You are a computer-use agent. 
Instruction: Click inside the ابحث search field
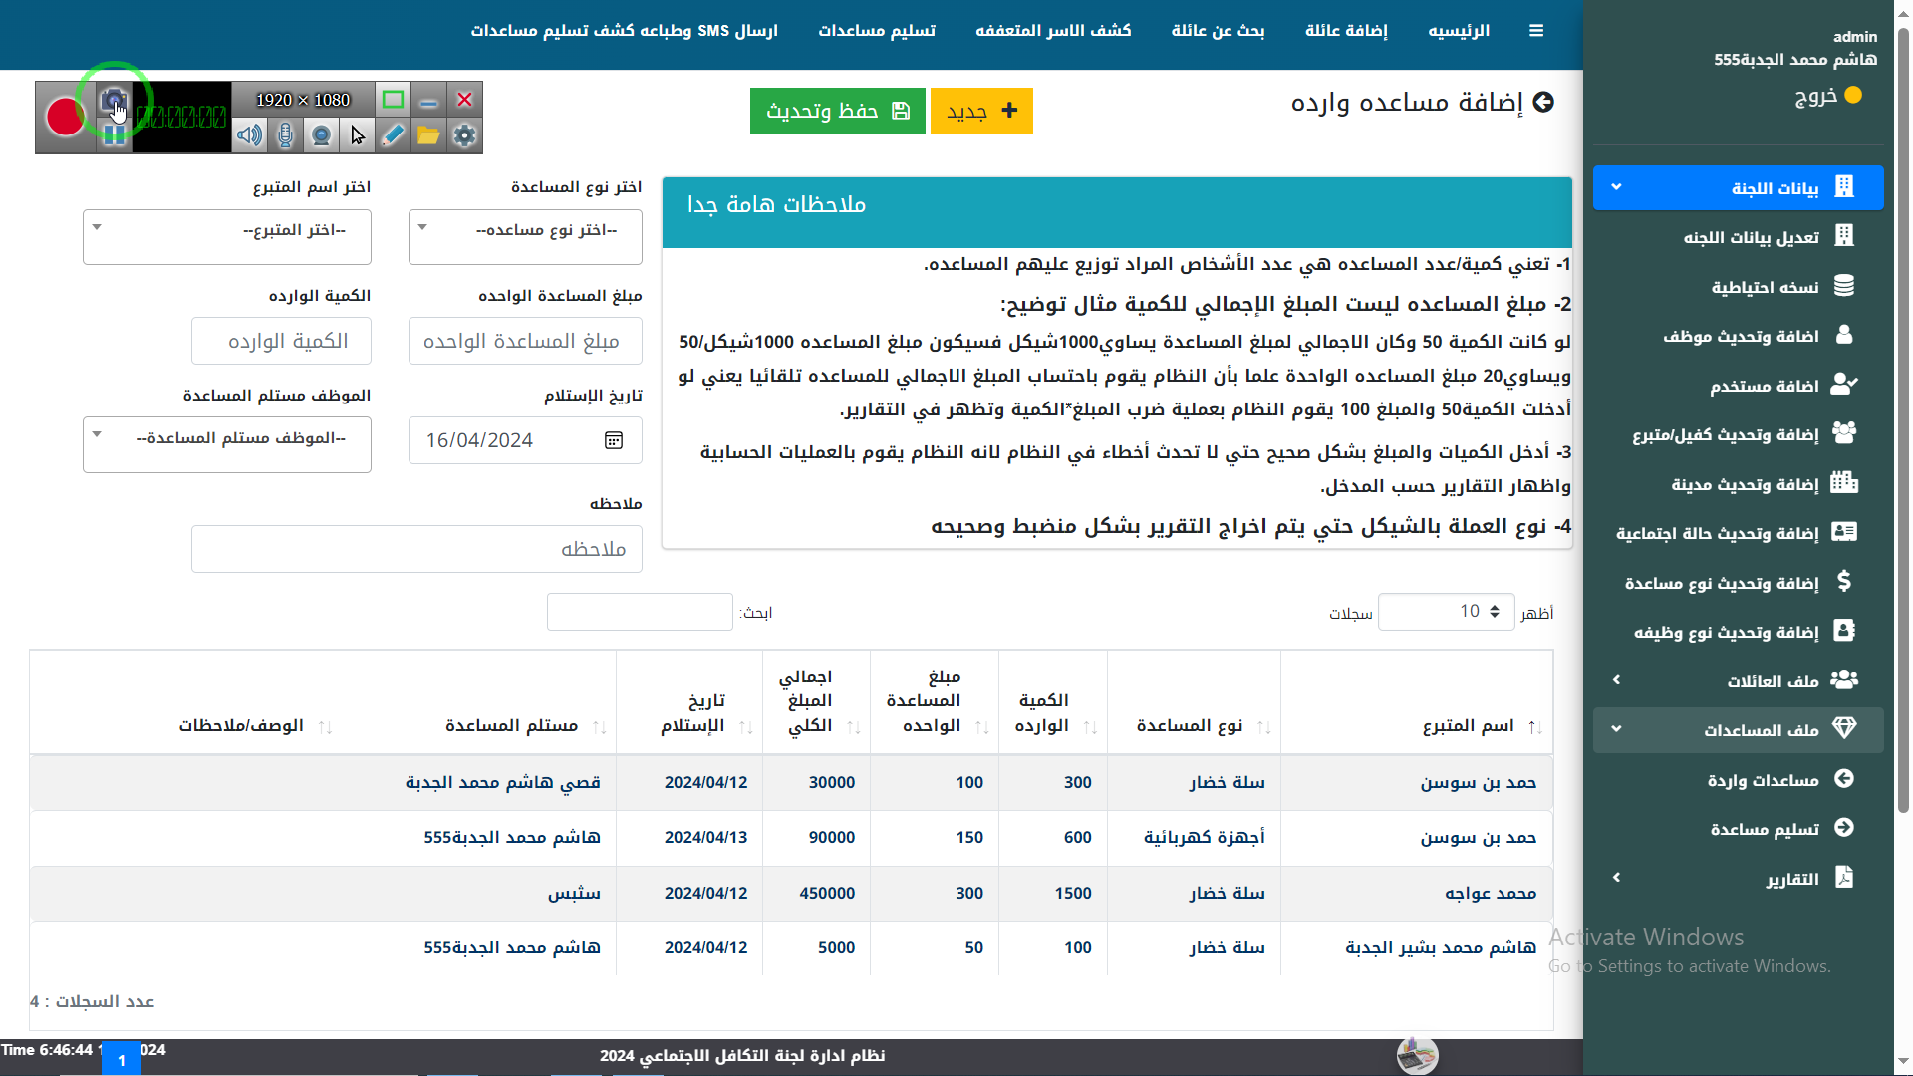640,611
